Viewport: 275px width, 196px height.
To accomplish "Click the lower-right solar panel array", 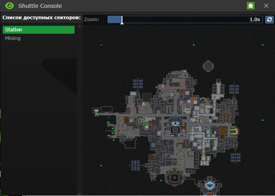I will tap(235, 158).
